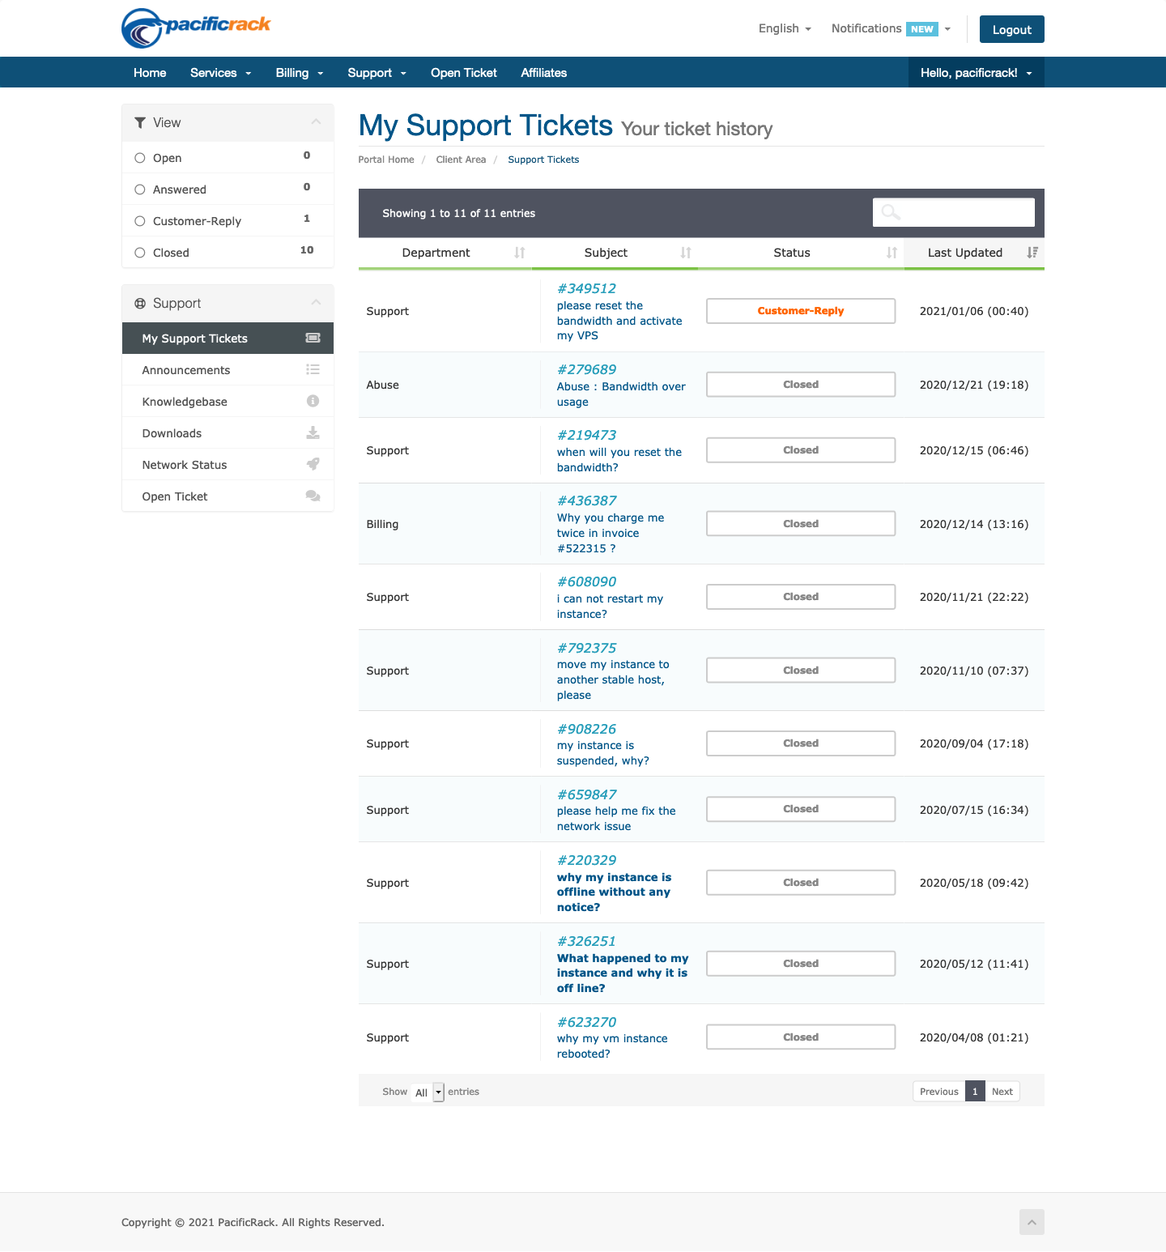The height and width of the screenshot is (1252, 1166).
Task: Collapse the Support sidebar panel chevron
Action: [x=316, y=303]
